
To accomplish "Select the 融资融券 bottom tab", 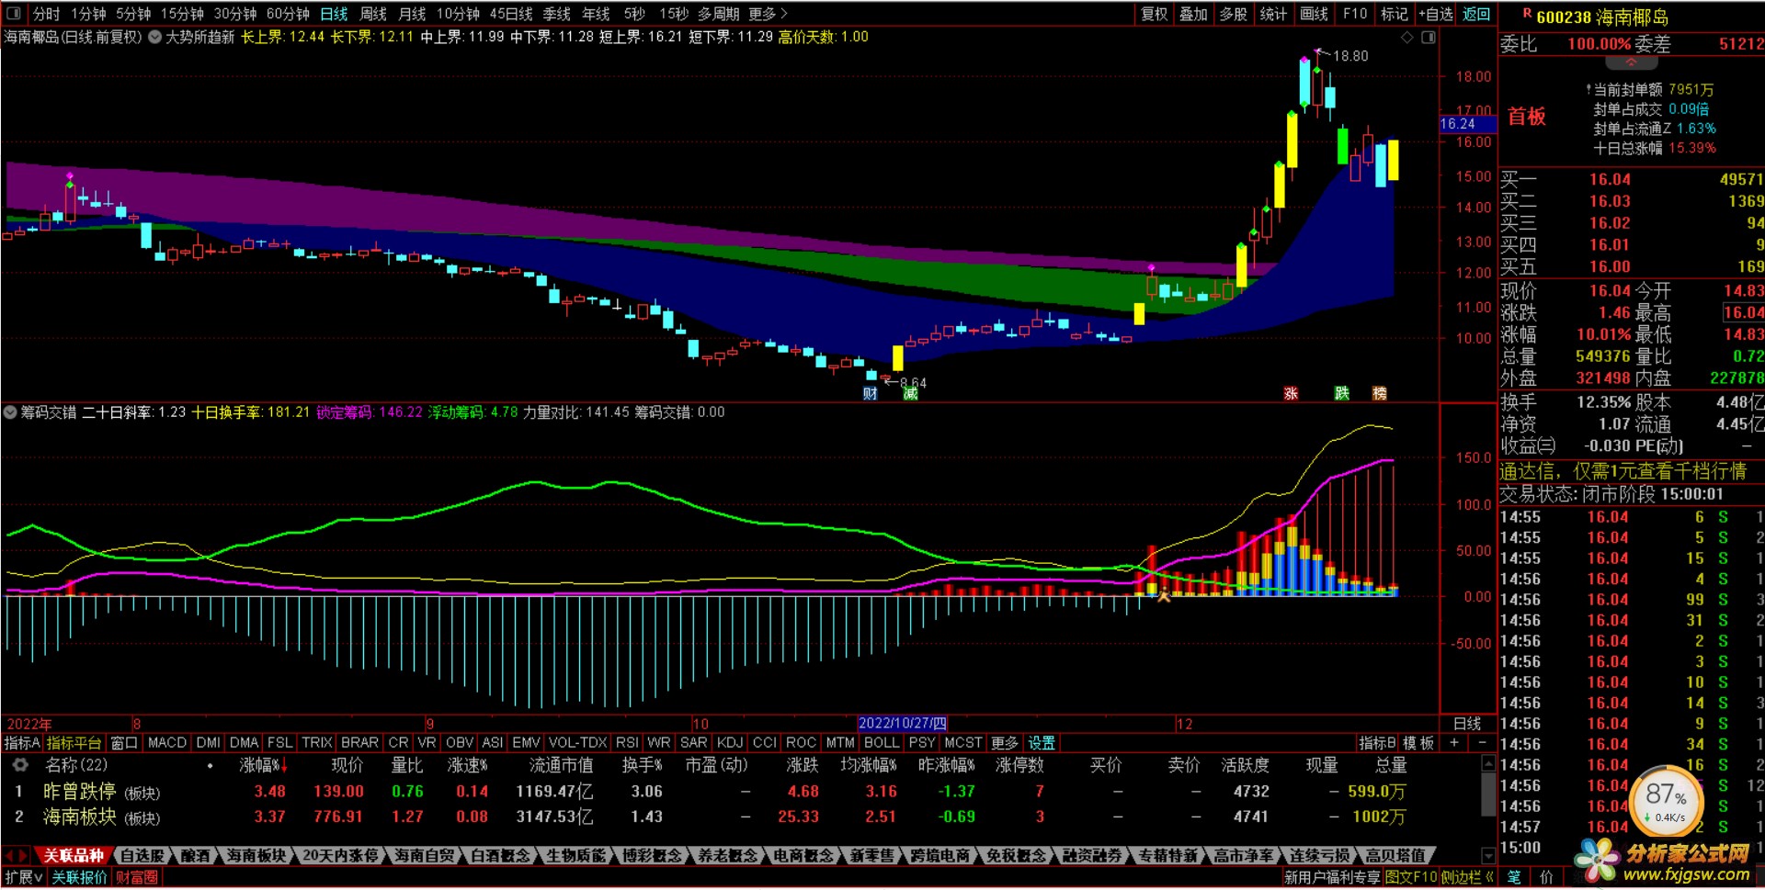I will (1093, 855).
